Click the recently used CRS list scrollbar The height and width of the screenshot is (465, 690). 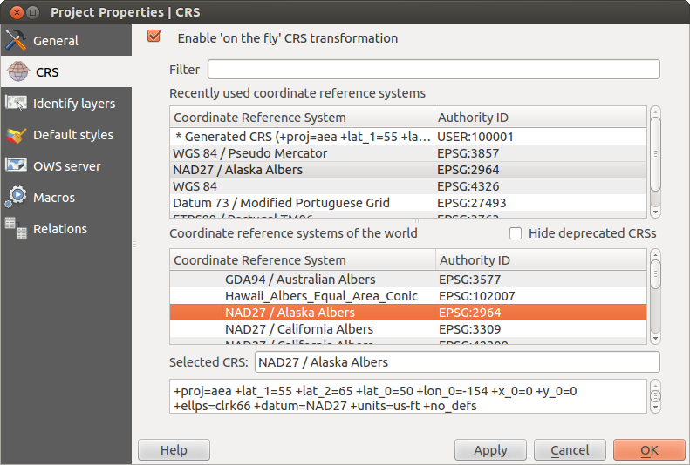click(655, 163)
